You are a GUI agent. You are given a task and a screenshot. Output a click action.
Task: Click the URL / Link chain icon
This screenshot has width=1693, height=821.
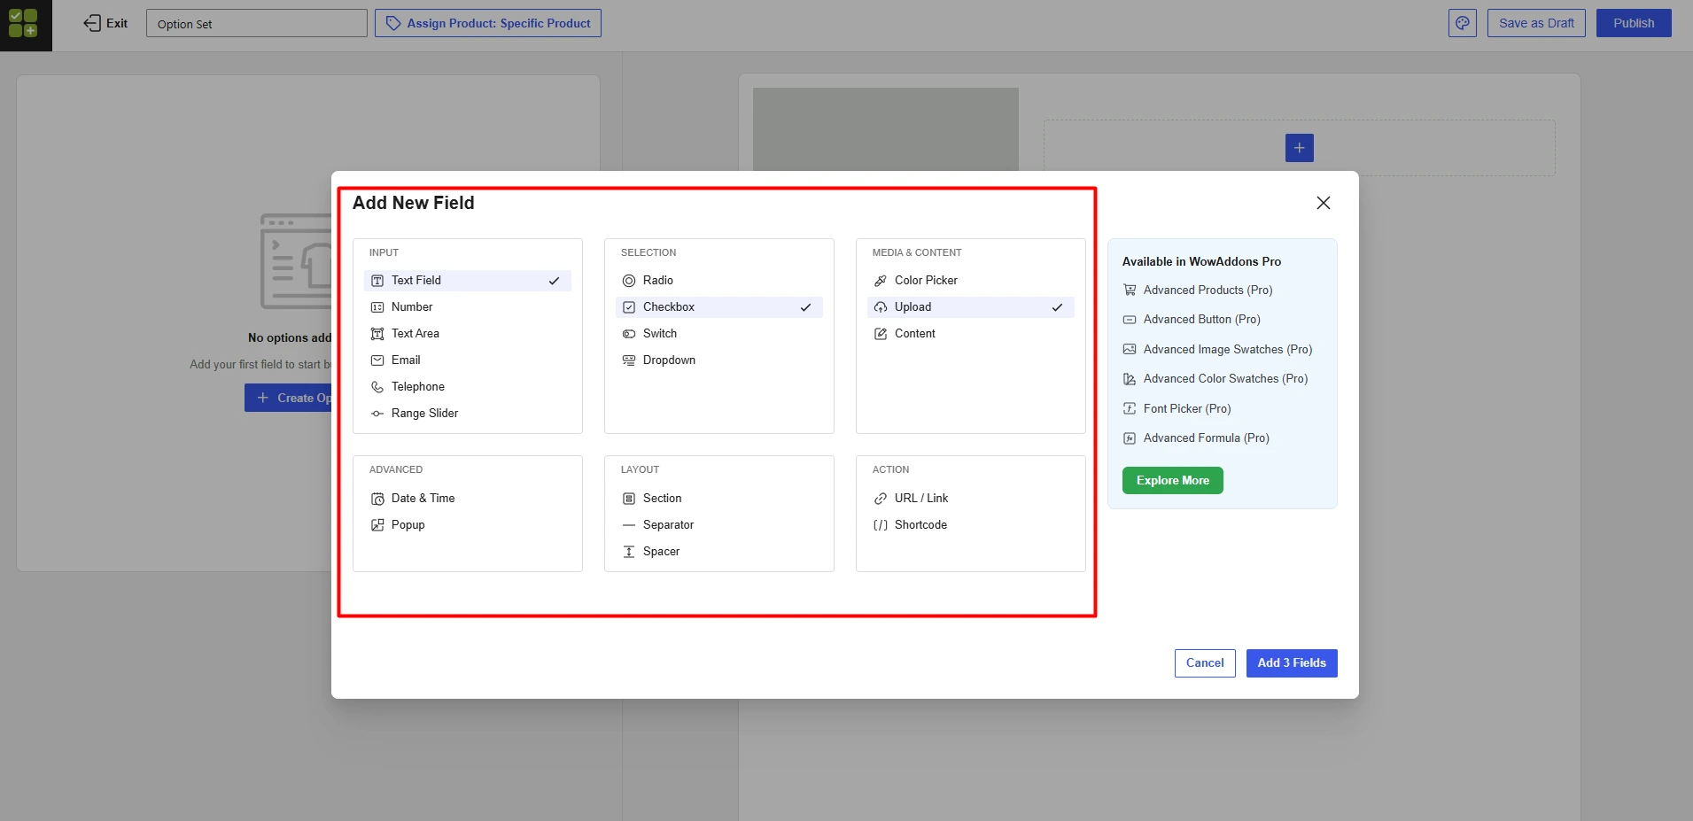click(881, 499)
